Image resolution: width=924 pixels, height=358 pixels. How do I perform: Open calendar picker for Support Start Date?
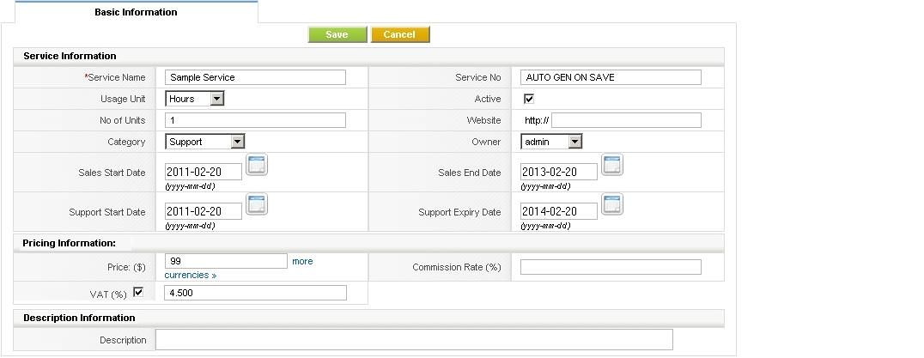click(x=257, y=204)
